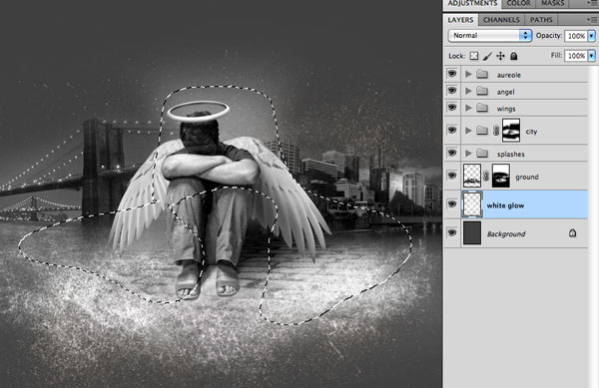Click the lock position move icon

[x=500, y=56]
